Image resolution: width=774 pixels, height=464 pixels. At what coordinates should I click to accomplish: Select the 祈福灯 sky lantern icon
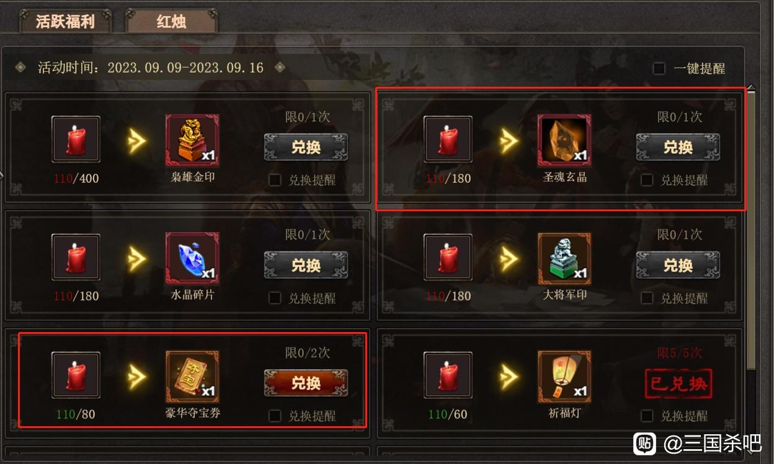[564, 377]
